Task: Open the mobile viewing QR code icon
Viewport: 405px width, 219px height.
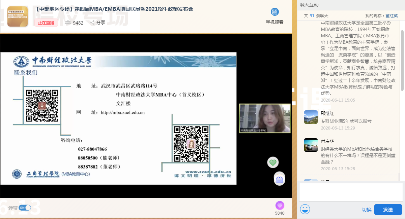Action: pos(275,12)
